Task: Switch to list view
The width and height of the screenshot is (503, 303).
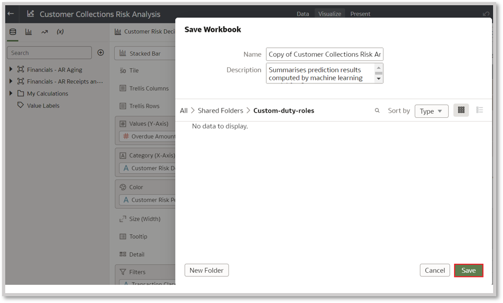Action: point(480,110)
